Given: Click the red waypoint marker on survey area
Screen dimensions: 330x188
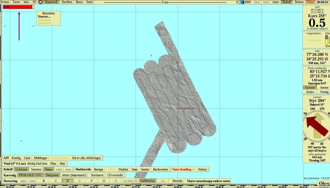Looking at the screenshot, I should coord(187,108).
